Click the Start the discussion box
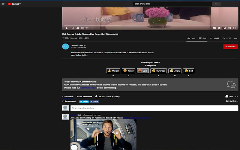Image resolution: width=240 pixels, height=150 pixels. [154, 108]
